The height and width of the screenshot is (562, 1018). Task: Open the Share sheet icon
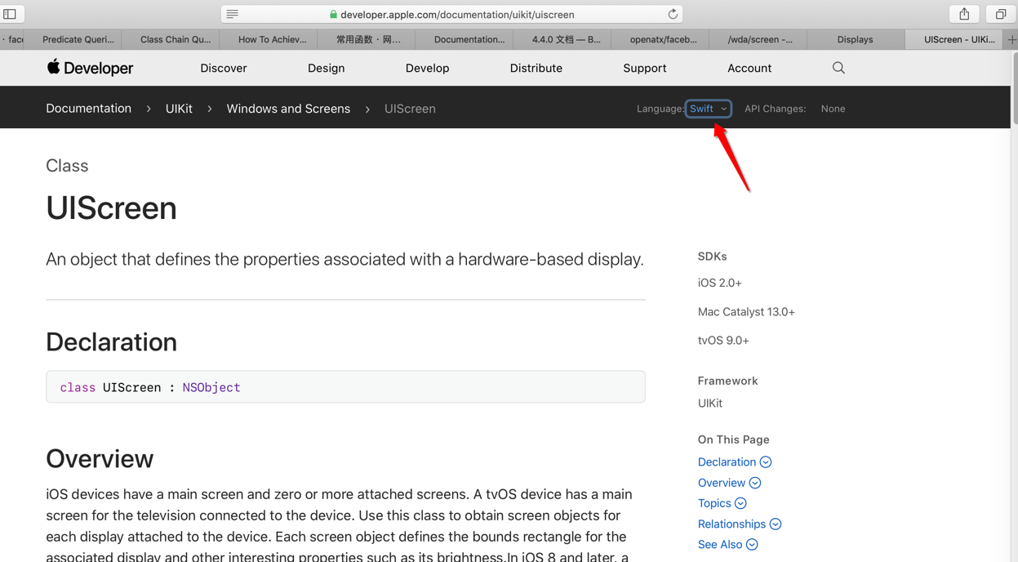click(x=964, y=14)
